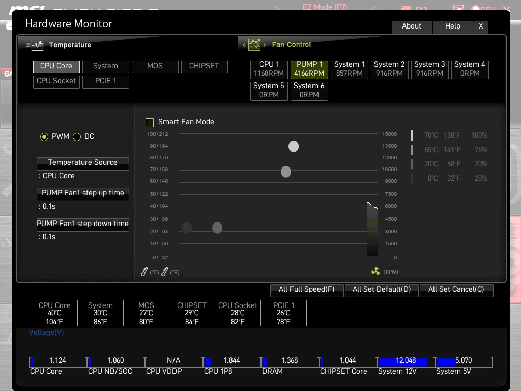The width and height of the screenshot is (521, 391).
Task: Switch to the System 1 fan tab
Action: point(349,69)
